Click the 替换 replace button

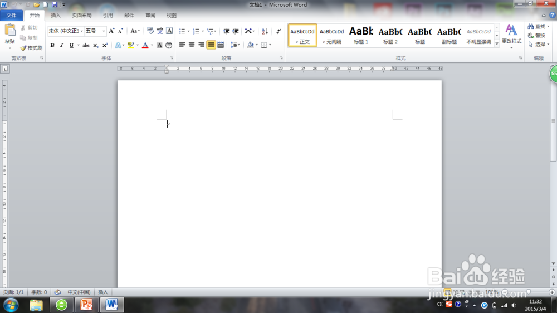537,36
